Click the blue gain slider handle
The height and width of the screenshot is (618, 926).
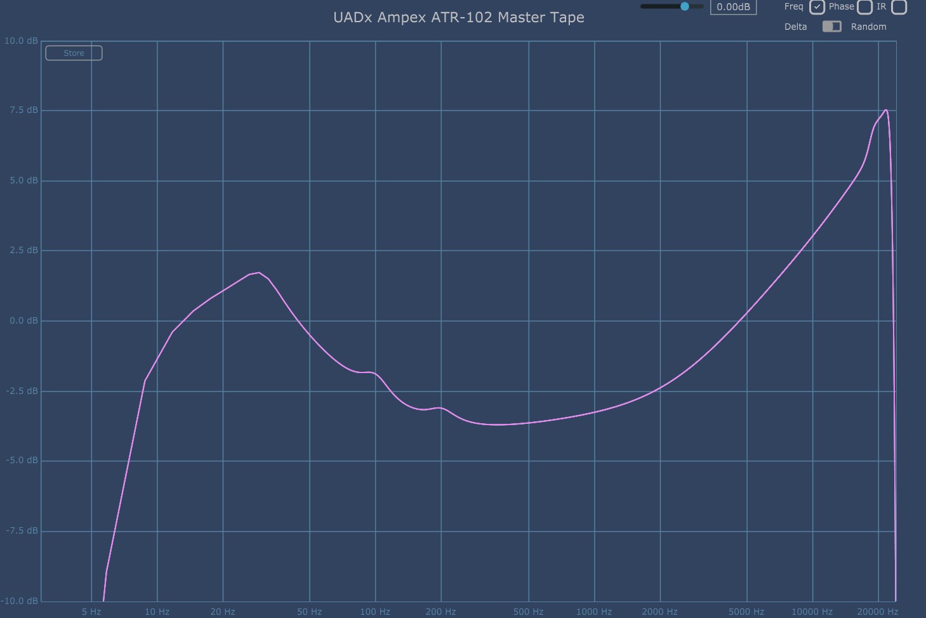click(x=685, y=6)
